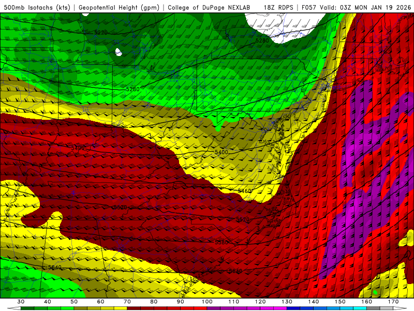
Task: Click the 110 value on color scale
Action: [x=234, y=302]
